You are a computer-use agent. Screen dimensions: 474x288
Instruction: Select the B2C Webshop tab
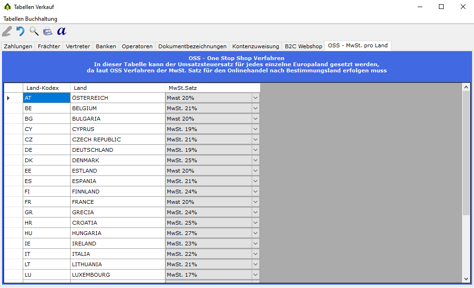303,46
